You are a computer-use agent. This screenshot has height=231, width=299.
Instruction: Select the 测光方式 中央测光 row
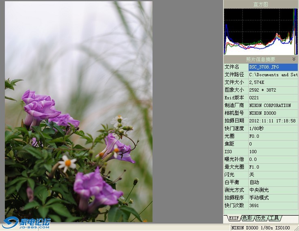point(260,190)
